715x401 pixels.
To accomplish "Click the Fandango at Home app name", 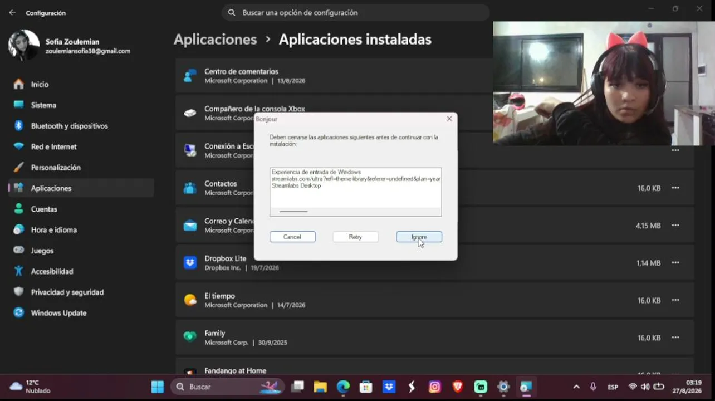I will pos(235,370).
